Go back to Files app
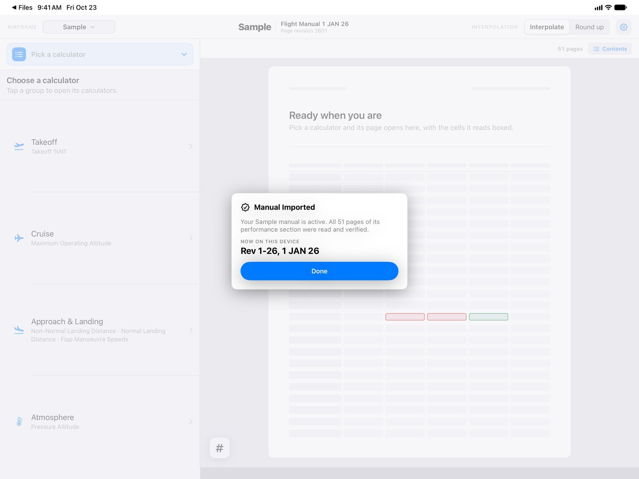 tap(22, 8)
